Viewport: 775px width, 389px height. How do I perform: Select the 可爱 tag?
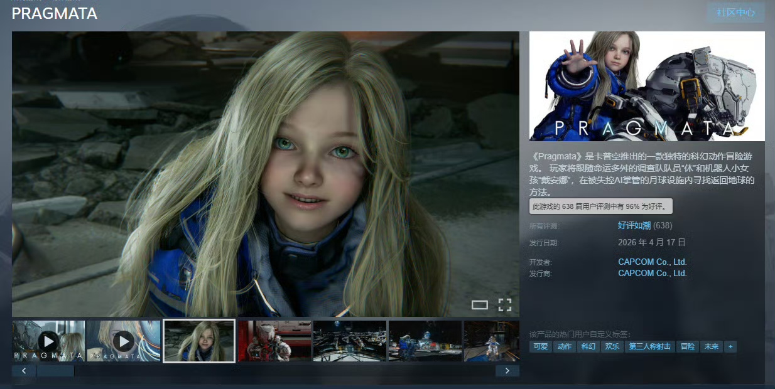pyautogui.click(x=540, y=346)
